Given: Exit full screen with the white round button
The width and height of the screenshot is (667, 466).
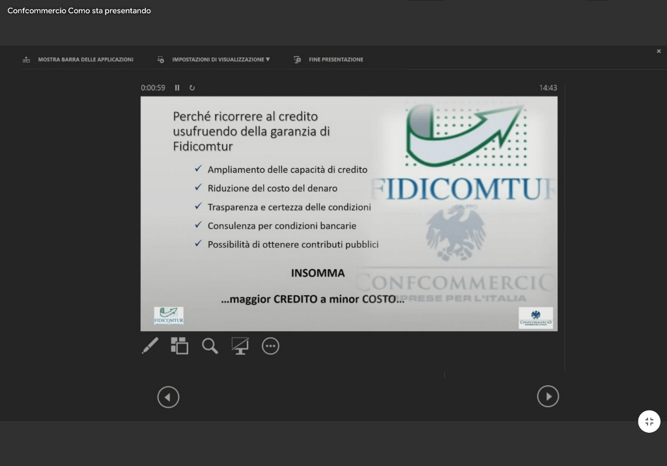Looking at the screenshot, I should click(649, 422).
